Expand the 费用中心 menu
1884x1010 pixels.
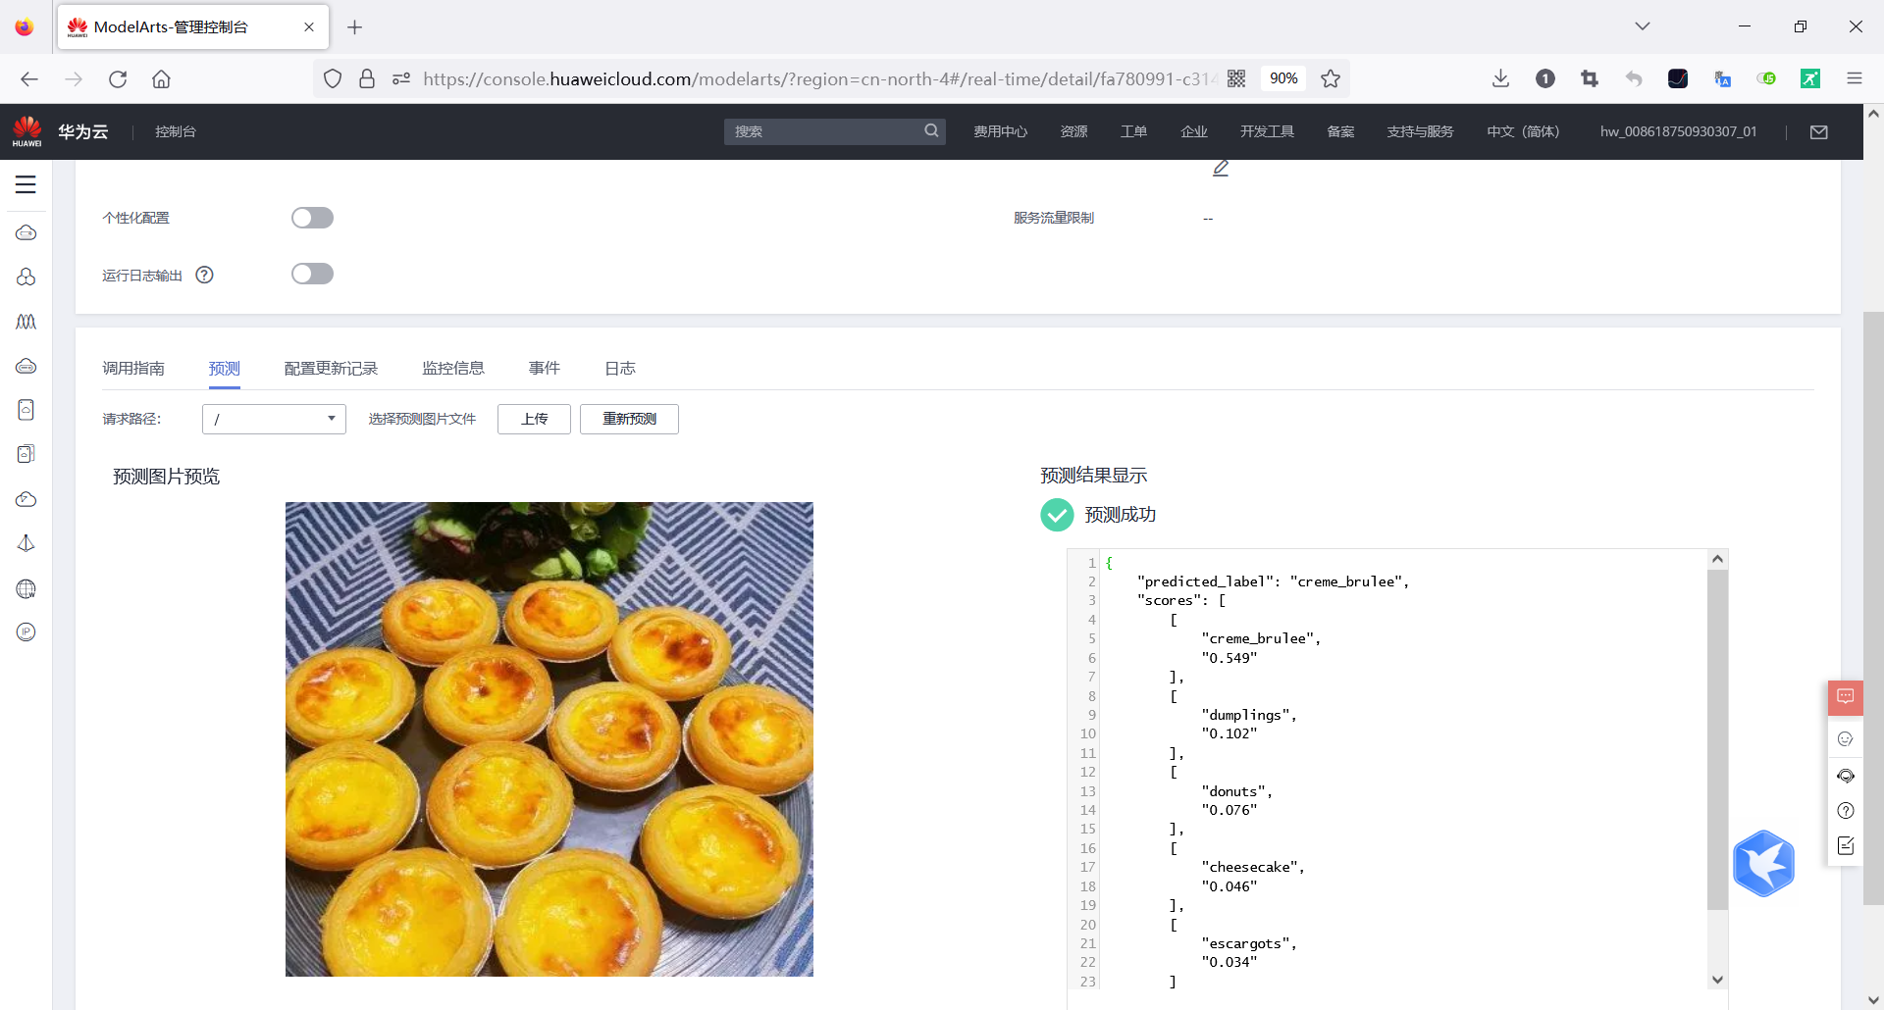1000,131
